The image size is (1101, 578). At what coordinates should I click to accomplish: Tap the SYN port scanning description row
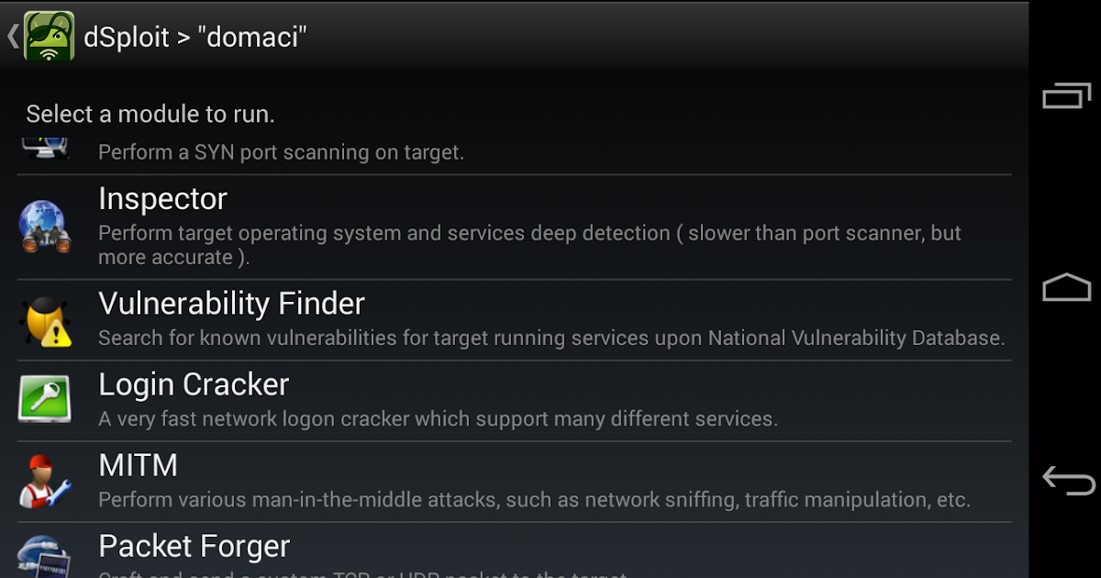(x=281, y=152)
